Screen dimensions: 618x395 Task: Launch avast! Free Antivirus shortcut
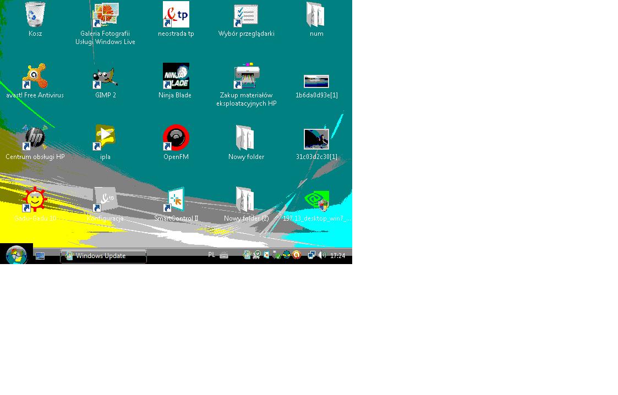35,76
